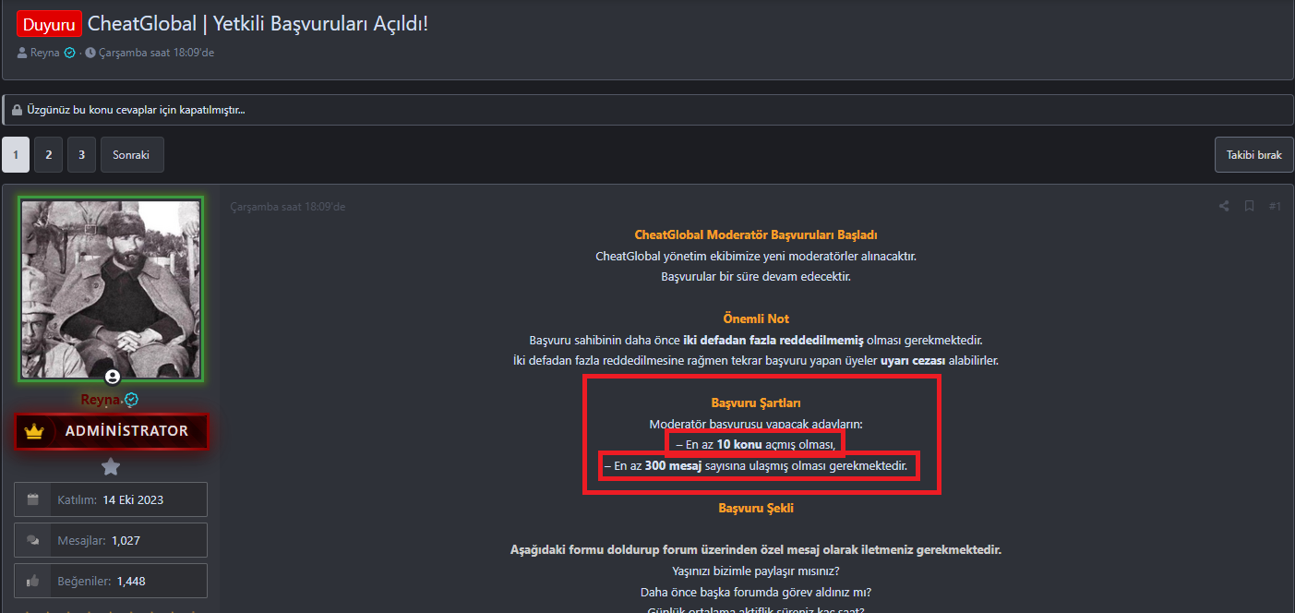Click thread date Çarşamba saat 18:09'de in header

(x=156, y=53)
